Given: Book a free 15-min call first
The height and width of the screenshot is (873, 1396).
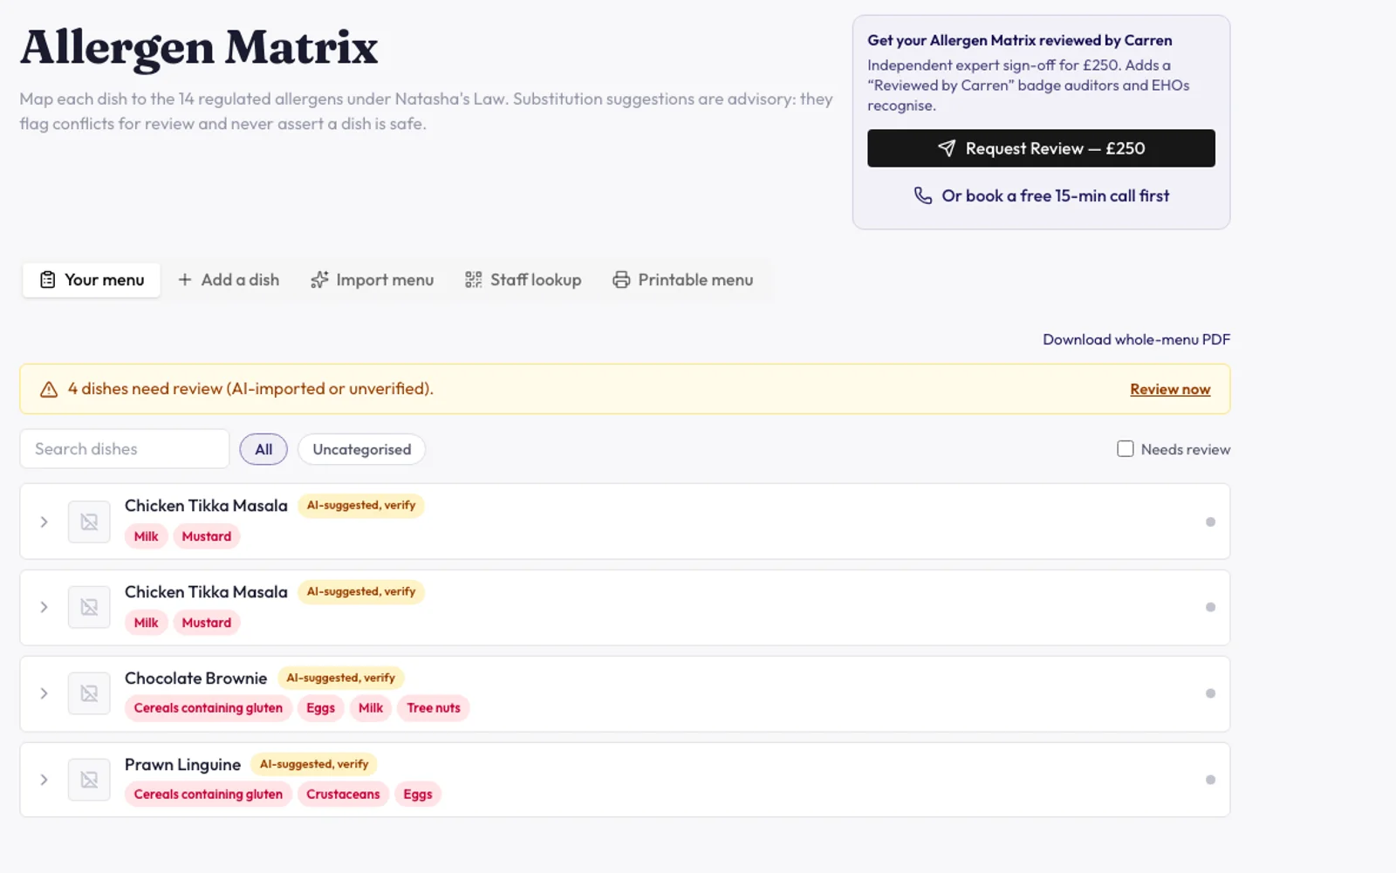Looking at the screenshot, I should pyautogui.click(x=1041, y=195).
